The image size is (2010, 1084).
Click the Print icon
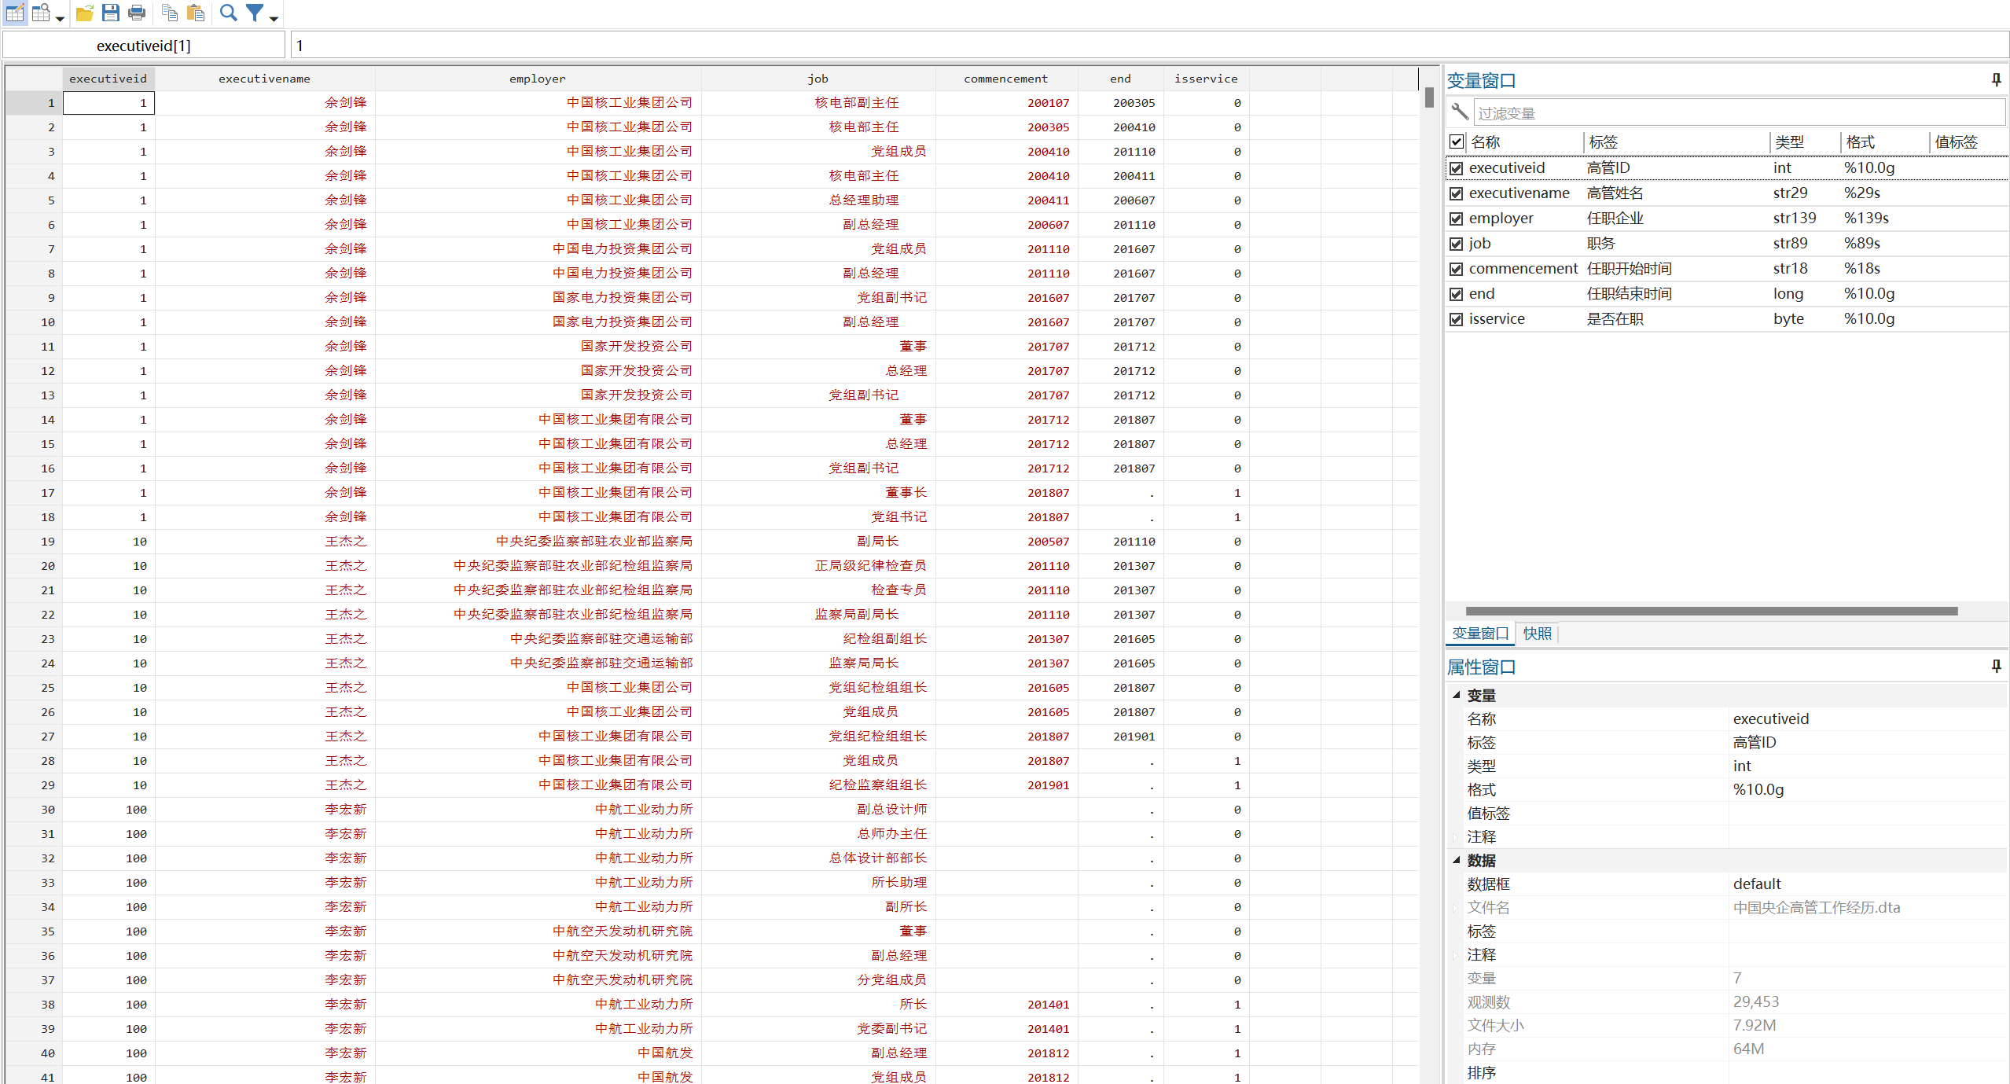137,13
